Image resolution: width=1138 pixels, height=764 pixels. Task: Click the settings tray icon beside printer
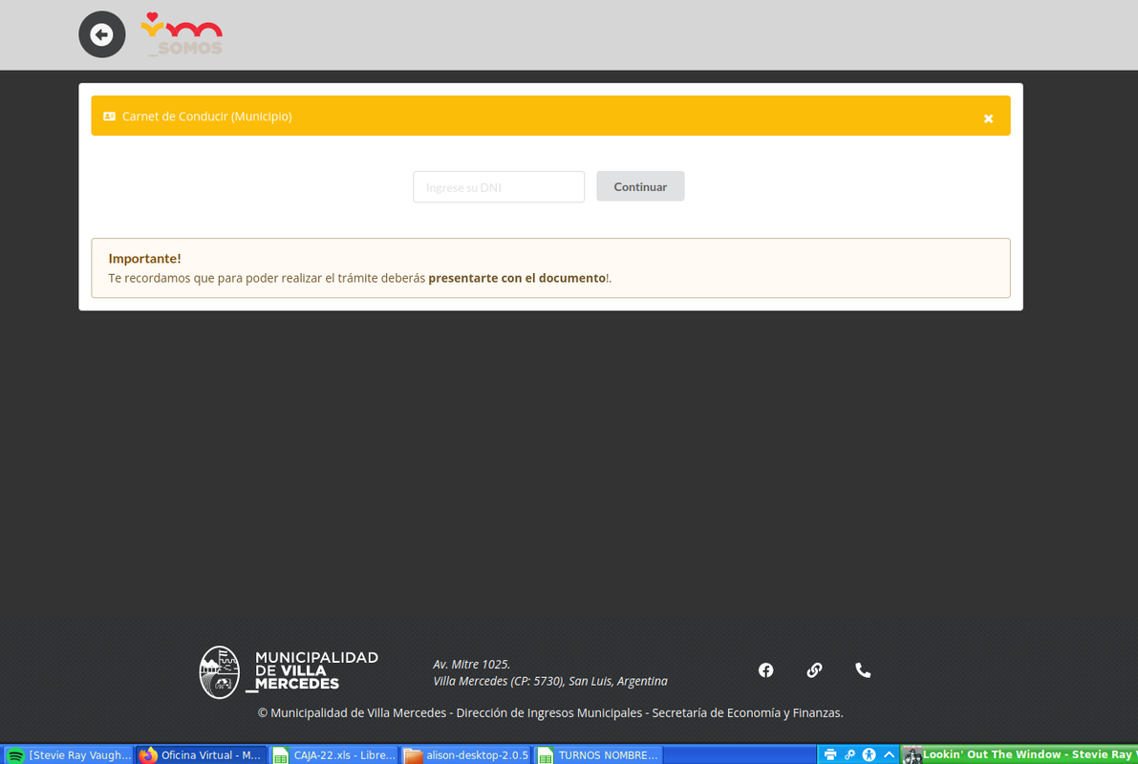[x=849, y=755]
